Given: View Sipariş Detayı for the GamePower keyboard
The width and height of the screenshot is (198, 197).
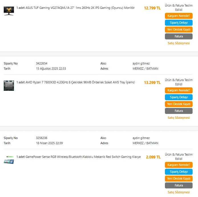Looking at the screenshot, I should pyautogui.click(x=179, y=172).
